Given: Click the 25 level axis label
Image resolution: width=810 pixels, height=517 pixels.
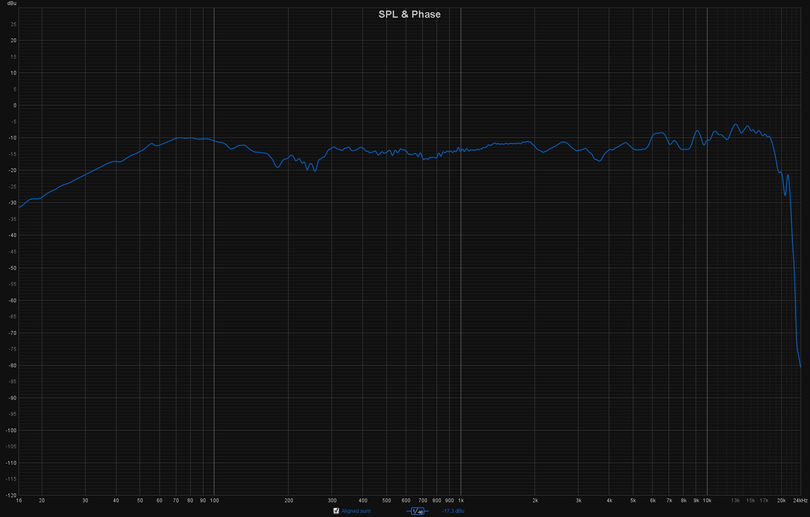Looking at the screenshot, I should coord(14,24).
